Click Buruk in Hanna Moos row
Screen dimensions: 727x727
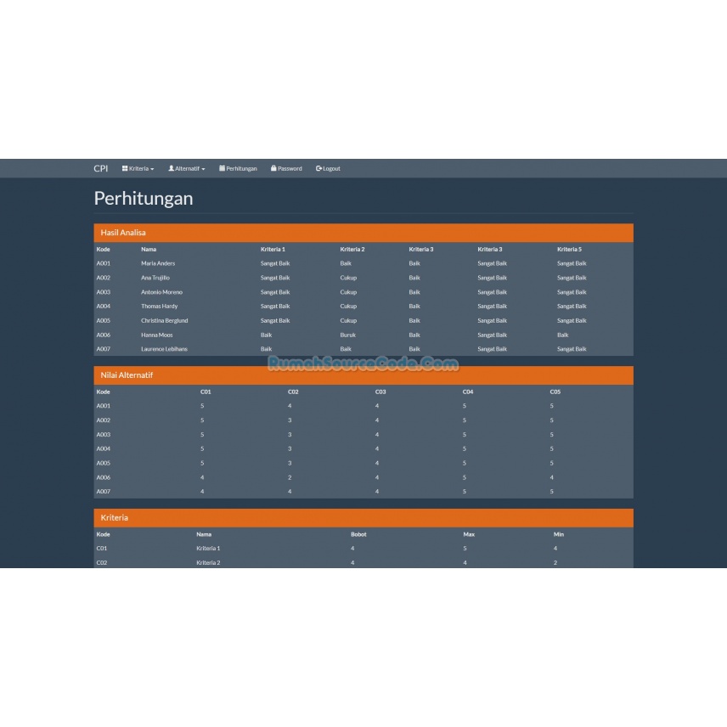[347, 335]
